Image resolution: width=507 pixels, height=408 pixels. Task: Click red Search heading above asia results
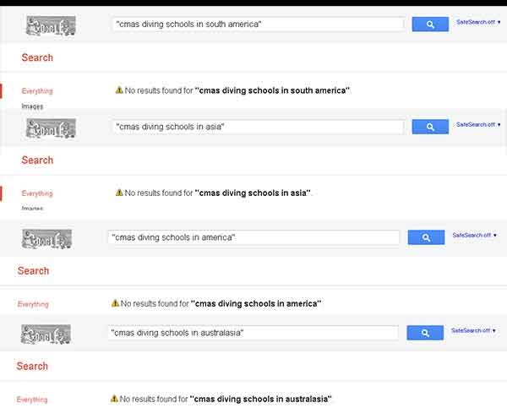(37, 160)
